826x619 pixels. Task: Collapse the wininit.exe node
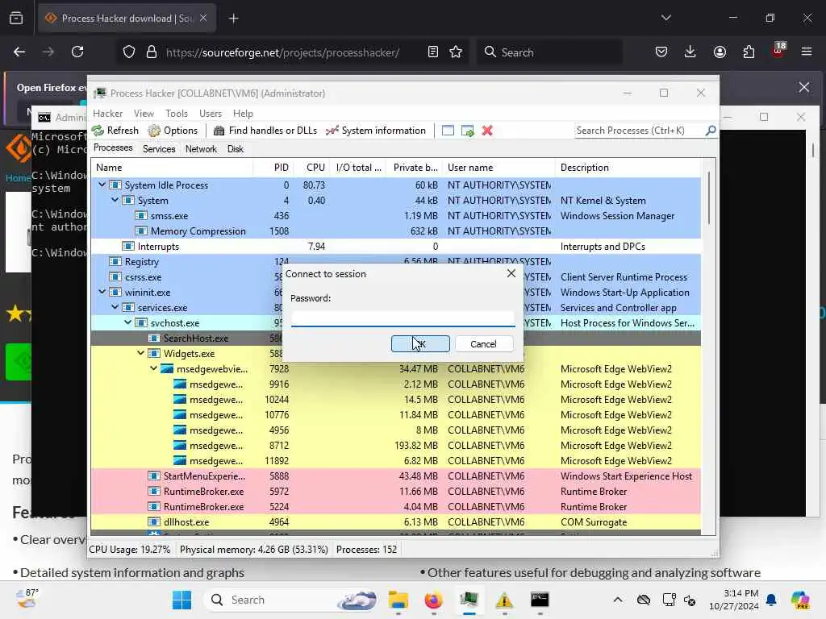[x=102, y=292]
